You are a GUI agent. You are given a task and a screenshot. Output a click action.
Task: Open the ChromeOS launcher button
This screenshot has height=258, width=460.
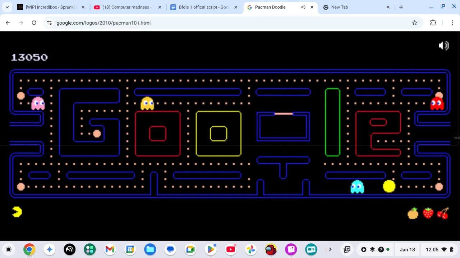pyautogui.click(x=9, y=249)
